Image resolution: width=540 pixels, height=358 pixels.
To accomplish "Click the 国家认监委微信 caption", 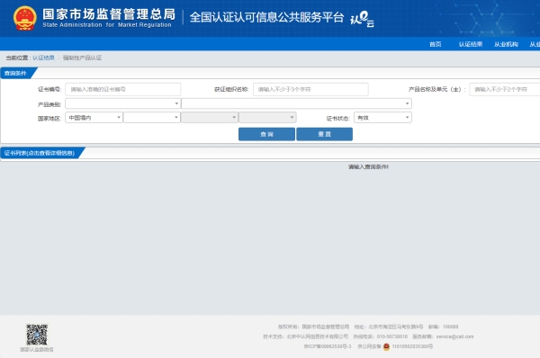I will 37,349.
